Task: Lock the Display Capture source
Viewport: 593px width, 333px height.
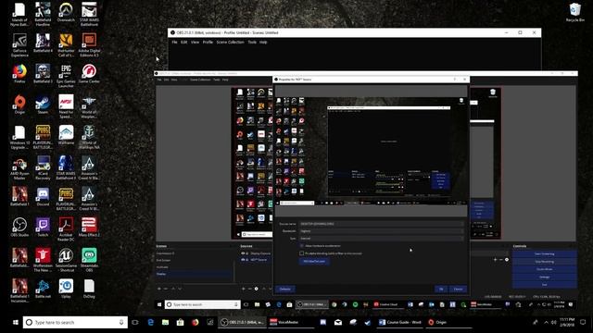Action: [247, 253]
